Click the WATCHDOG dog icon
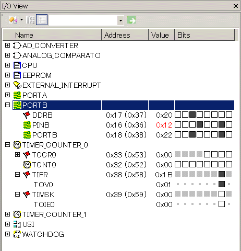This screenshot has width=241, height=251. point(17,234)
